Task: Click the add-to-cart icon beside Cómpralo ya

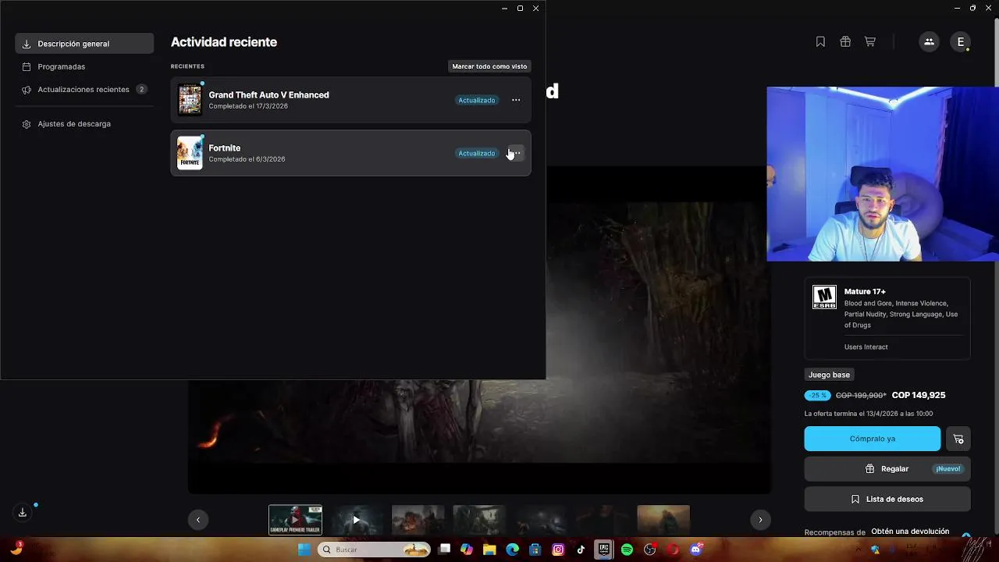Action: tap(958, 439)
